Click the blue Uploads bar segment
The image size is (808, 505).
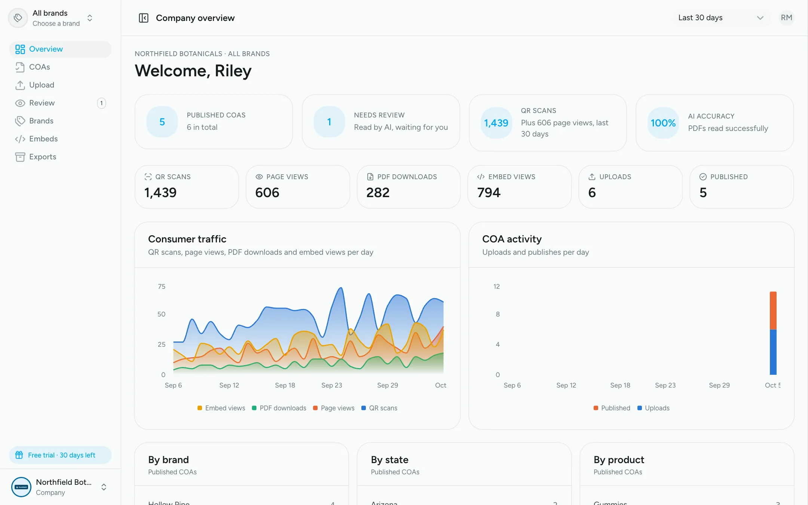tap(773, 352)
